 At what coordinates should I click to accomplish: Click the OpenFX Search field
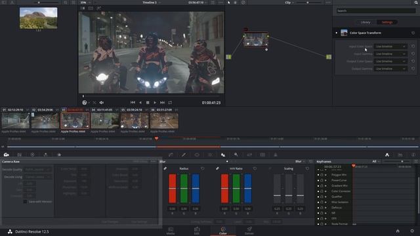pyautogui.click(x=376, y=10)
